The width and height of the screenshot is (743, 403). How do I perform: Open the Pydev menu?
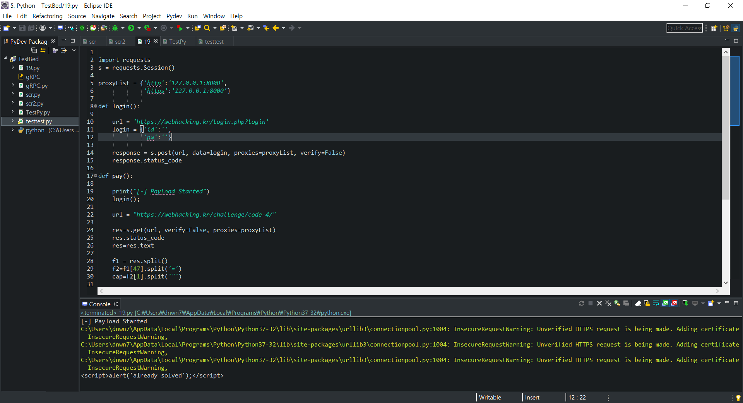pos(174,16)
